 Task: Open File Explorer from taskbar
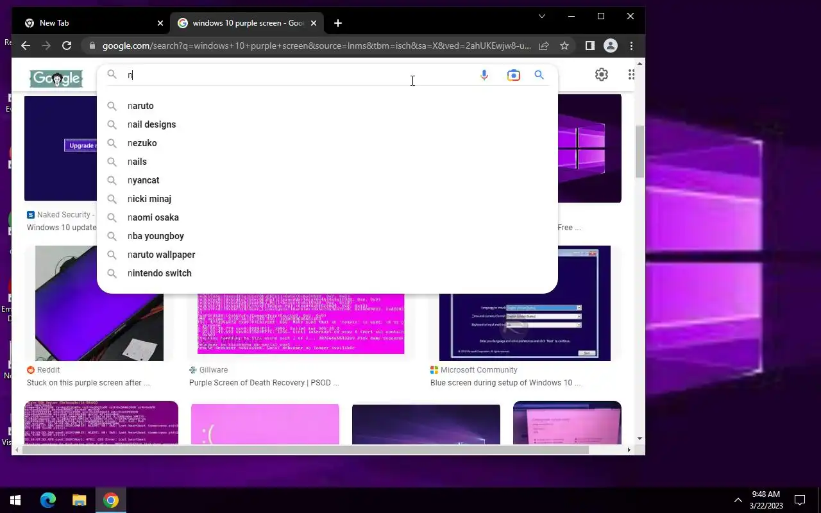79,500
